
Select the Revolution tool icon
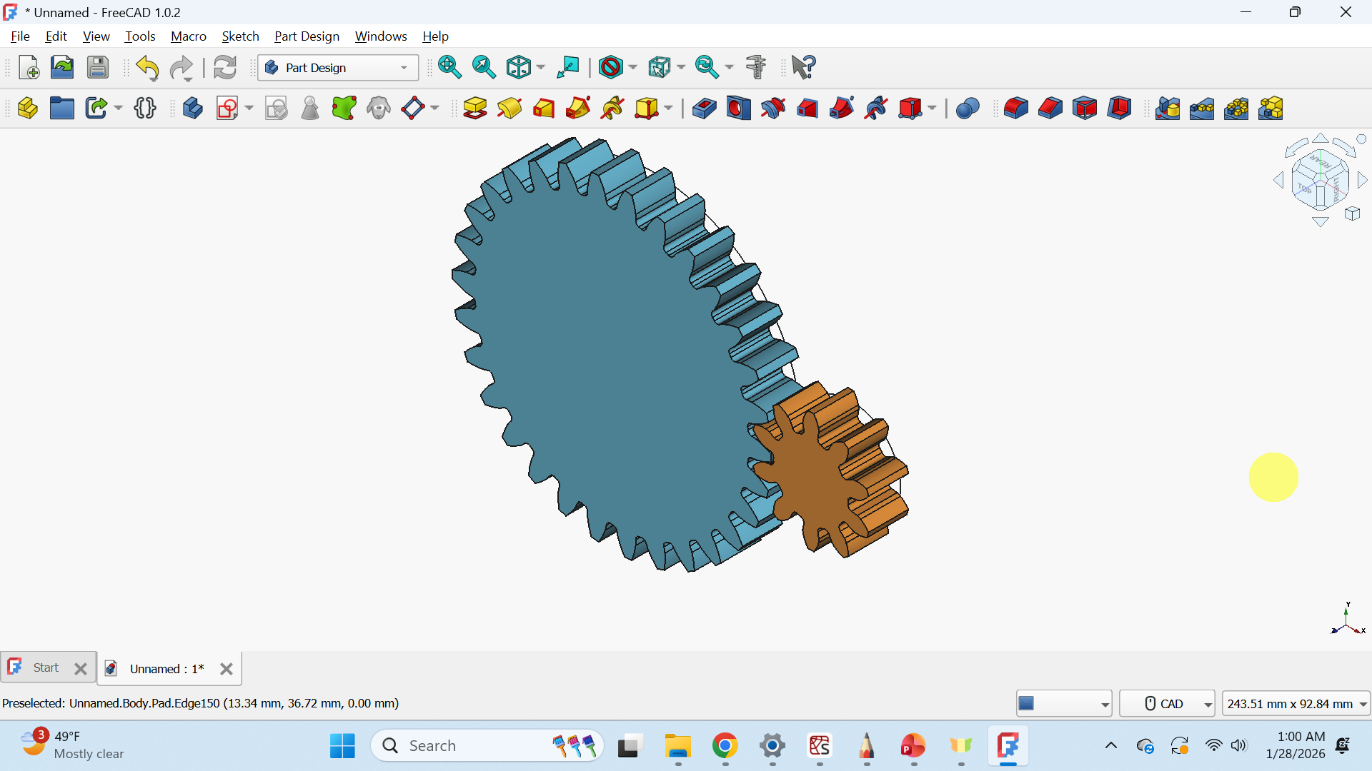pyautogui.click(x=509, y=109)
